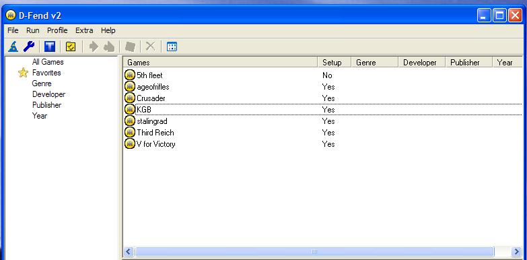Close the D-Fend window
527x260 pixels.
515,15
